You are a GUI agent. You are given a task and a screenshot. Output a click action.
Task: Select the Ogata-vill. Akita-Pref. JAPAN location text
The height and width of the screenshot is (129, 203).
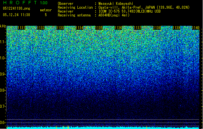144,7
